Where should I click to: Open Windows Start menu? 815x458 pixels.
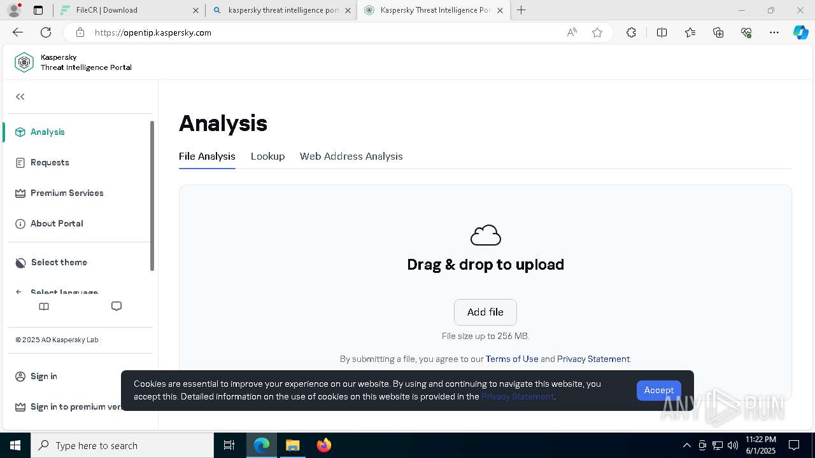click(x=15, y=445)
